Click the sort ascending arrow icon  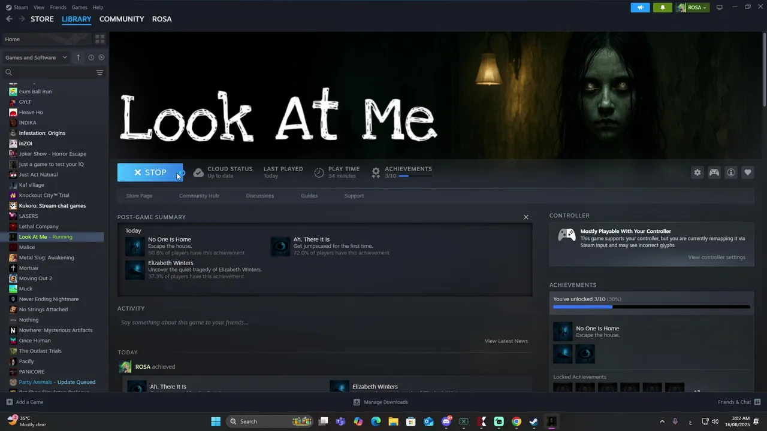point(78,57)
